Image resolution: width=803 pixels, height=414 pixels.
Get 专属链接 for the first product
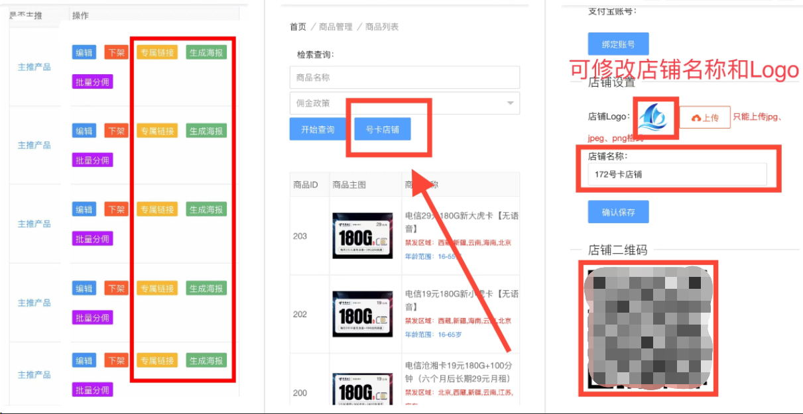[157, 53]
